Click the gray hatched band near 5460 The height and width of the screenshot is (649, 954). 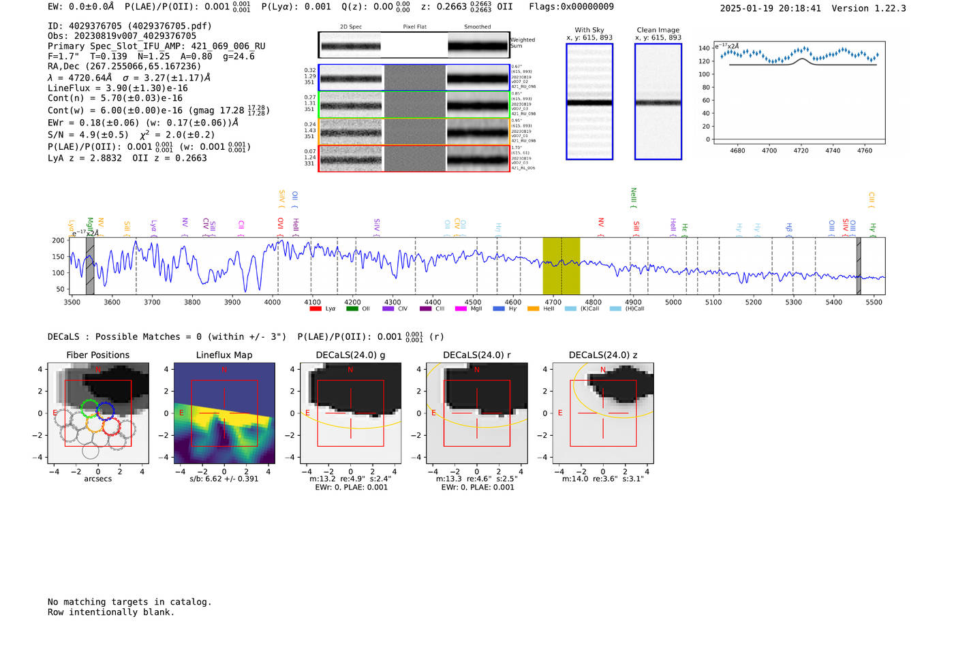pyautogui.click(x=859, y=266)
